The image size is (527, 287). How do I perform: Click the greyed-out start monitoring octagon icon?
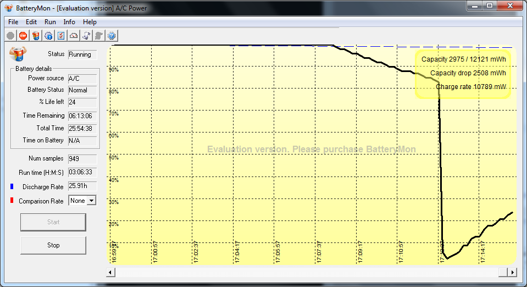click(10, 36)
